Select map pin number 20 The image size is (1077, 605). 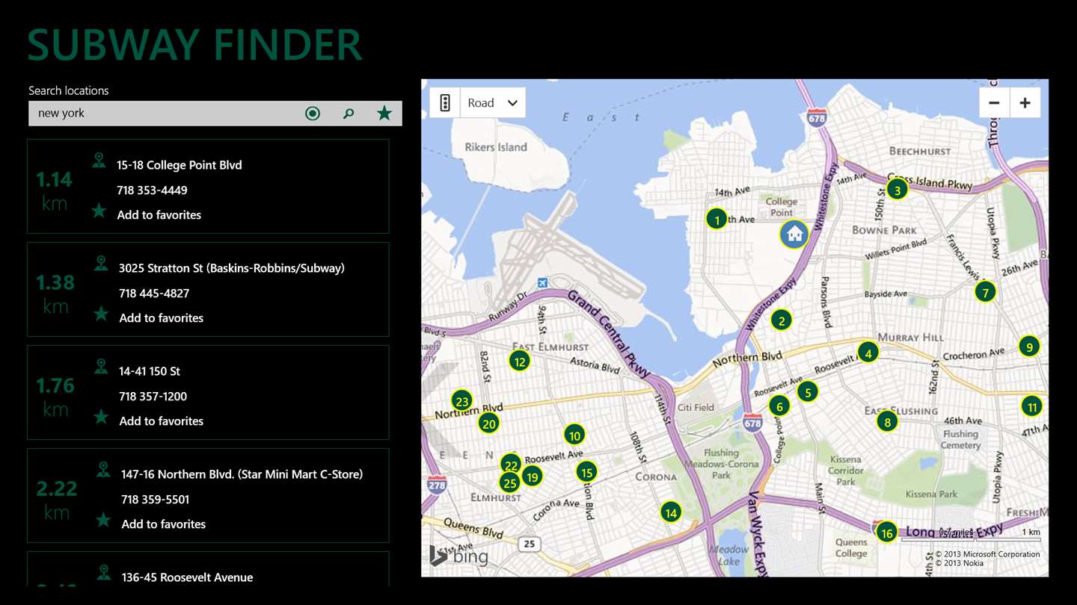point(489,423)
